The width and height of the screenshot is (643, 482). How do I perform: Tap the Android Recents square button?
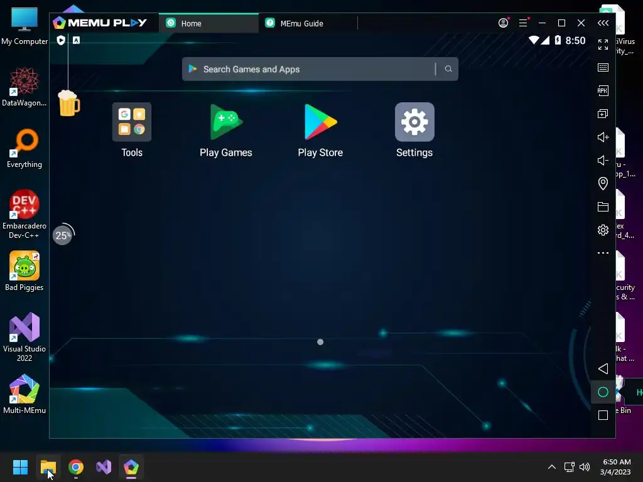tap(603, 415)
